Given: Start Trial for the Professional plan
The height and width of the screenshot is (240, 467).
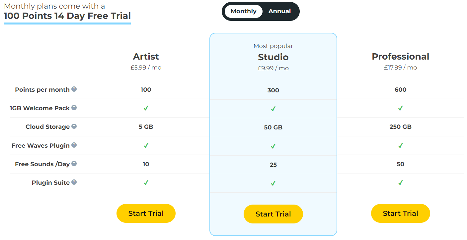Looking at the screenshot, I should click(x=401, y=213).
